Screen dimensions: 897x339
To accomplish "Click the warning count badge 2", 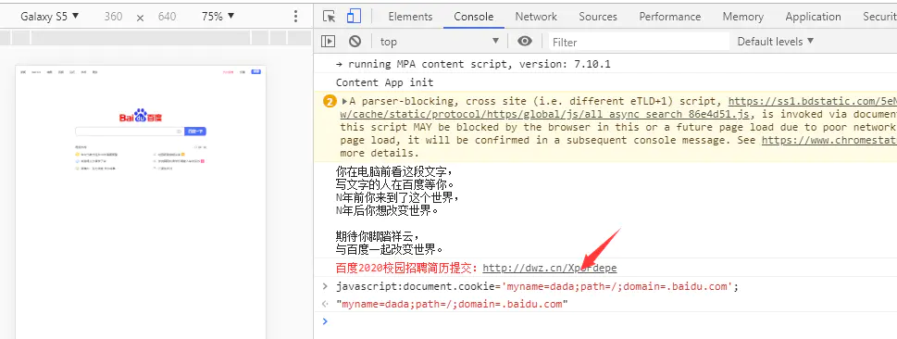I will 330,102.
